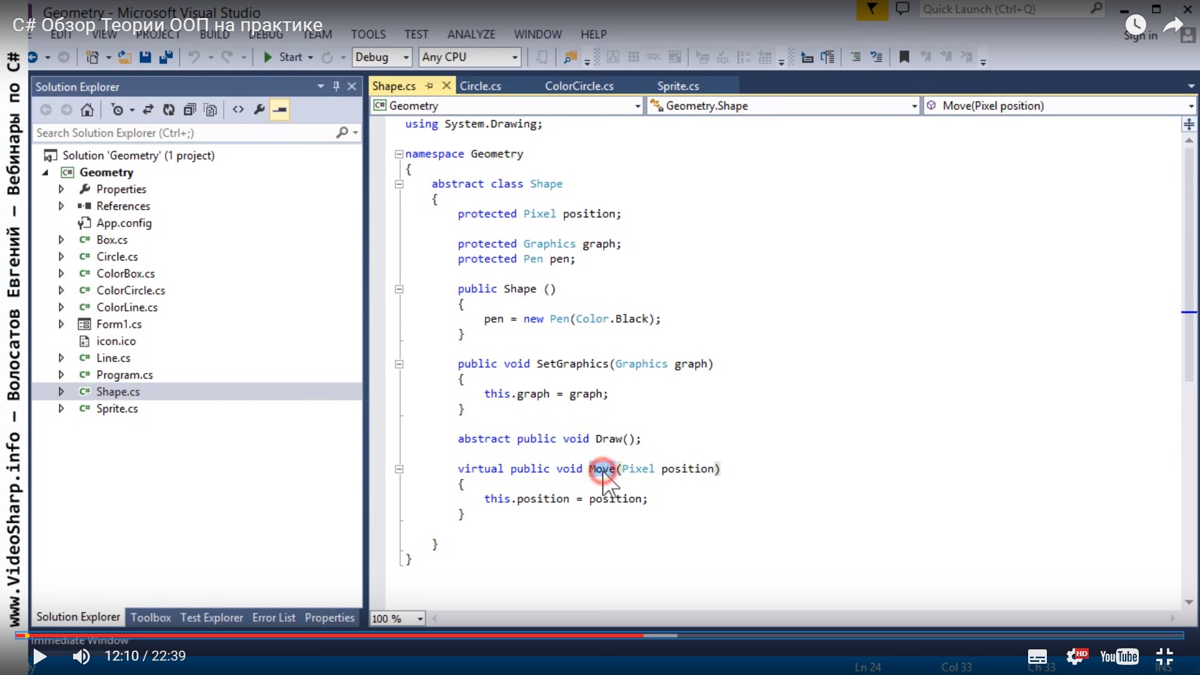Exit fullscreen in the video player
This screenshot has height=675, width=1200.
click(1164, 657)
